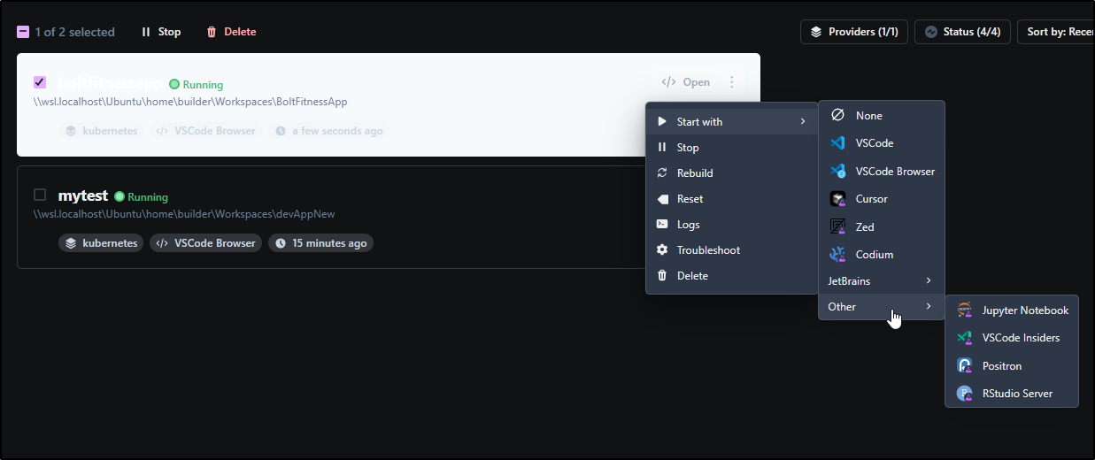Open the three-dot menu for boltfitnessapp

click(x=731, y=82)
